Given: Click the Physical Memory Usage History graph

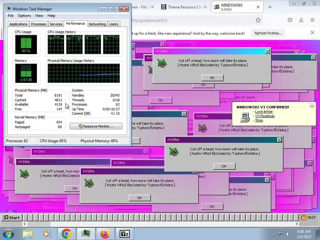Looking at the screenshot, I should click(84, 73).
